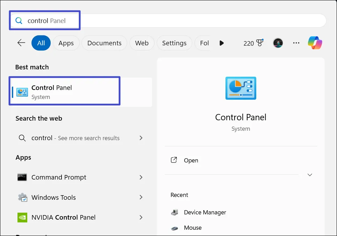The image size is (337, 236).
Task: Switch to the Documents filter tab
Action: coord(104,43)
